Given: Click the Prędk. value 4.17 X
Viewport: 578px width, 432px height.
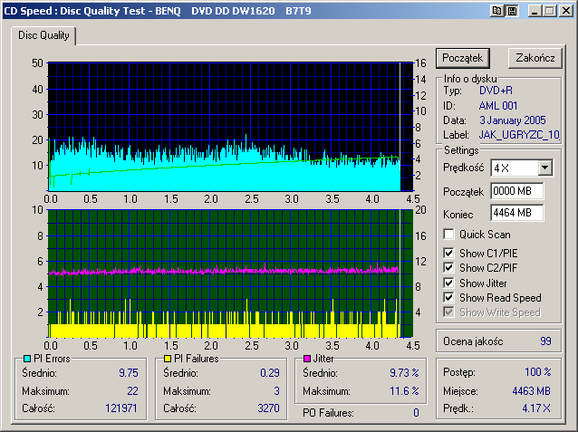Looking at the screenshot, I should point(536,408).
